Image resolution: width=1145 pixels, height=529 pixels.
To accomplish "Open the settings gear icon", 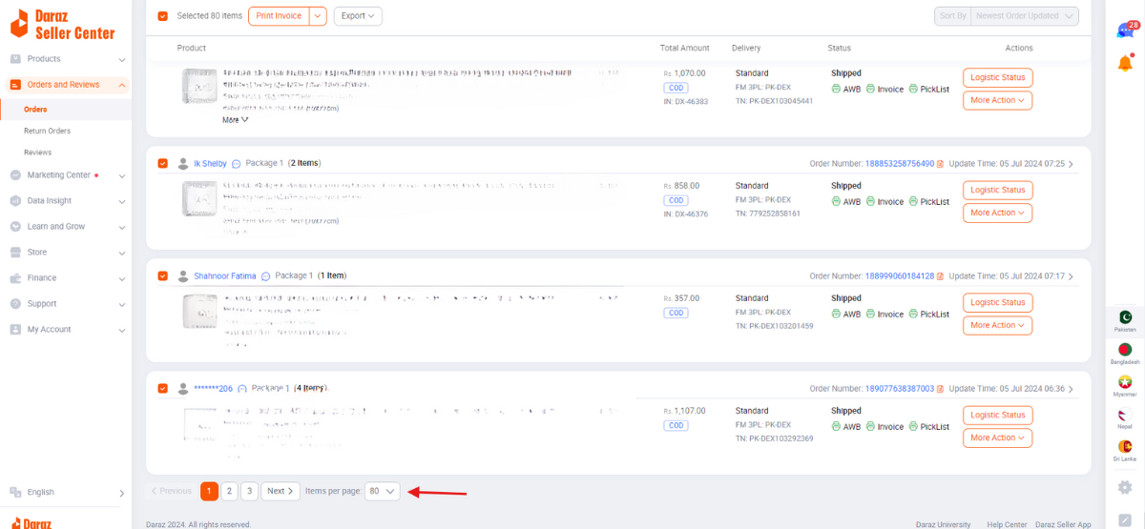I will pos(1125,487).
